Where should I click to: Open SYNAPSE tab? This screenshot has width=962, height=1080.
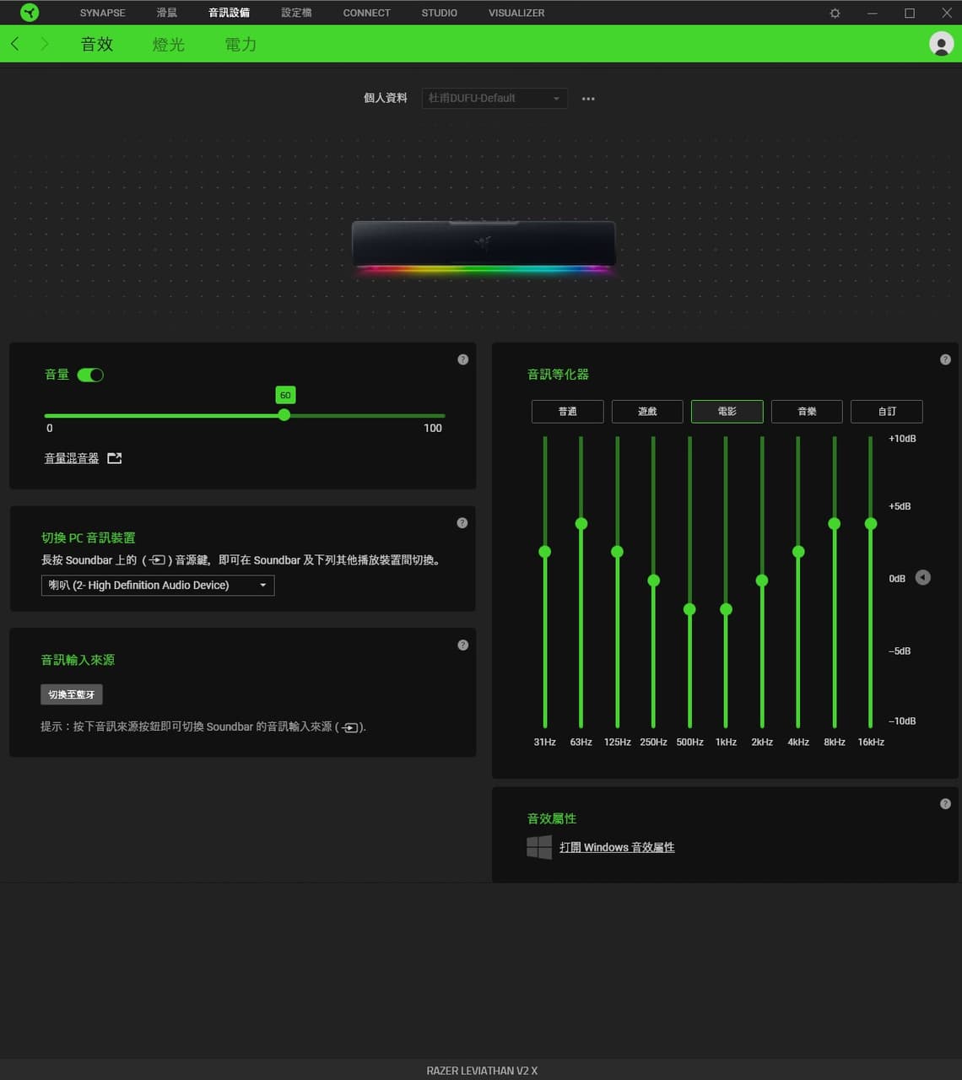click(x=102, y=13)
